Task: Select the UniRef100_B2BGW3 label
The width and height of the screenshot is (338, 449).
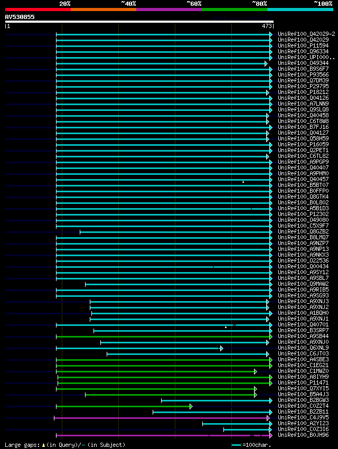Action: [303, 400]
